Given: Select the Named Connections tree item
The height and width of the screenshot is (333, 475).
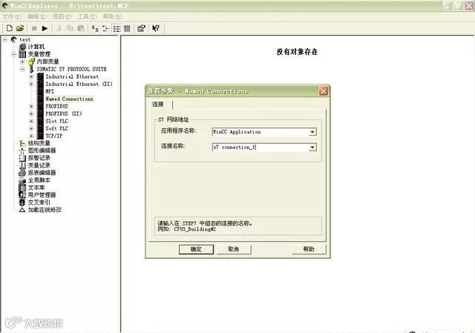Looking at the screenshot, I should pyautogui.click(x=69, y=99).
